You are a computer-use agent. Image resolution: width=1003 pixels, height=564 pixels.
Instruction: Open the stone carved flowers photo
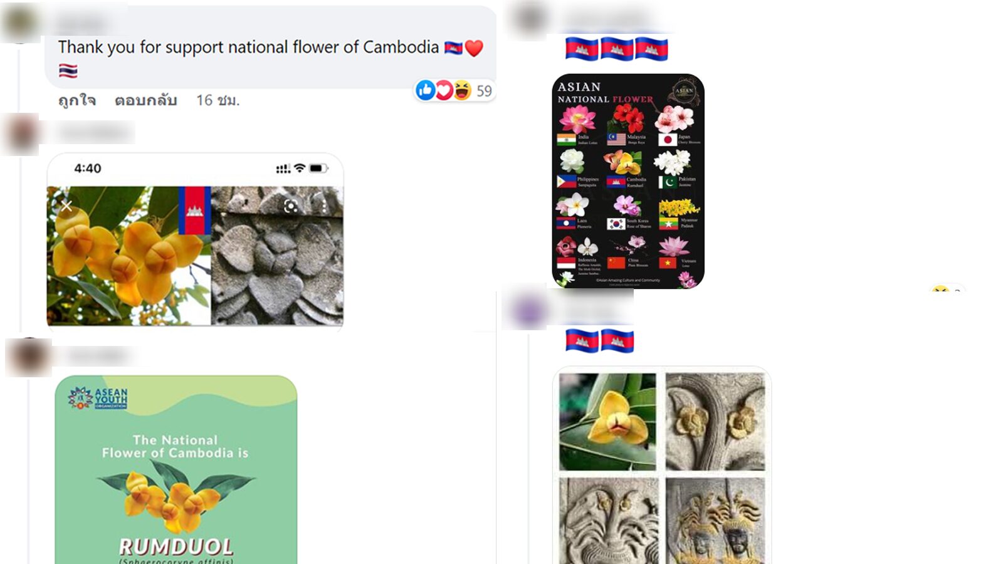715,422
